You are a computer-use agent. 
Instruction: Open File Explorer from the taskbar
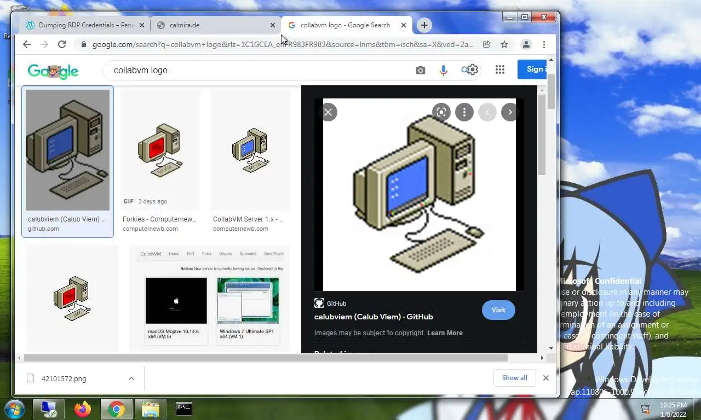[150, 409]
